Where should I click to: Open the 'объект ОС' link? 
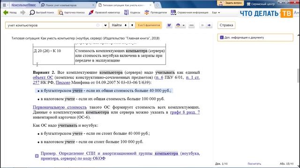43,77
